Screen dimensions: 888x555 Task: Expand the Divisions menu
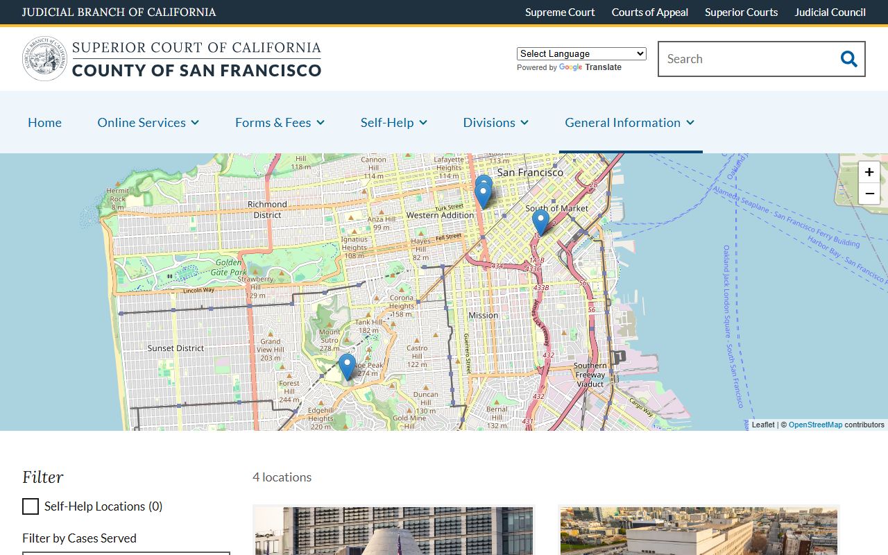tap(496, 122)
